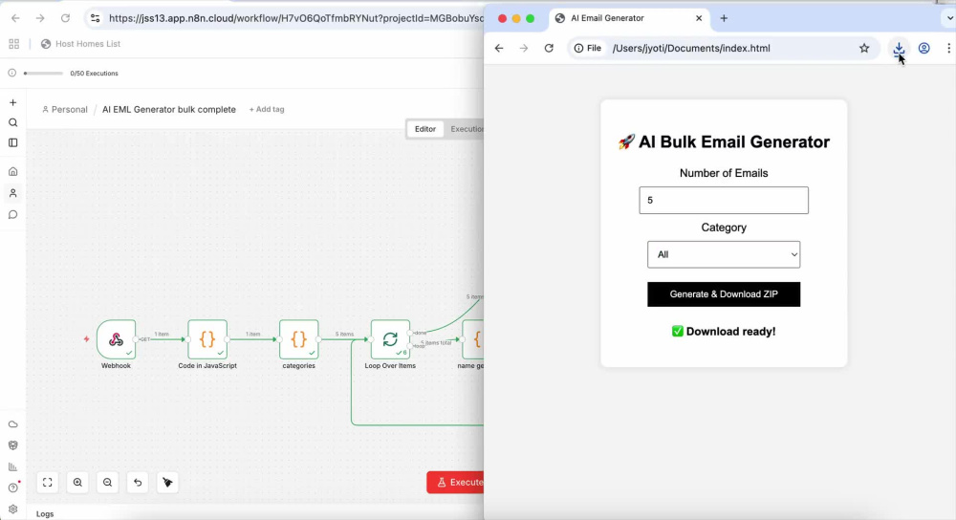This screenshot has width=956, height=520.
Task: Reload the n8n workflow browser page
Action: 65,18
